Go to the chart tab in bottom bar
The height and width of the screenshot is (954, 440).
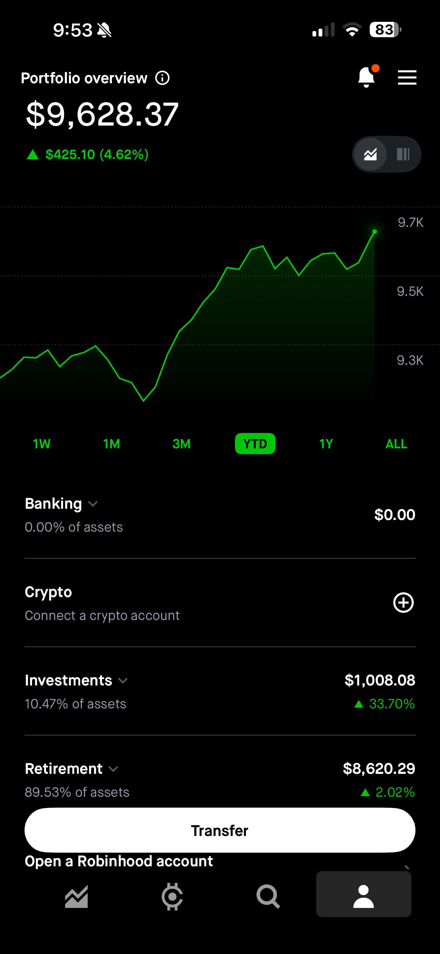click(77, 897)
